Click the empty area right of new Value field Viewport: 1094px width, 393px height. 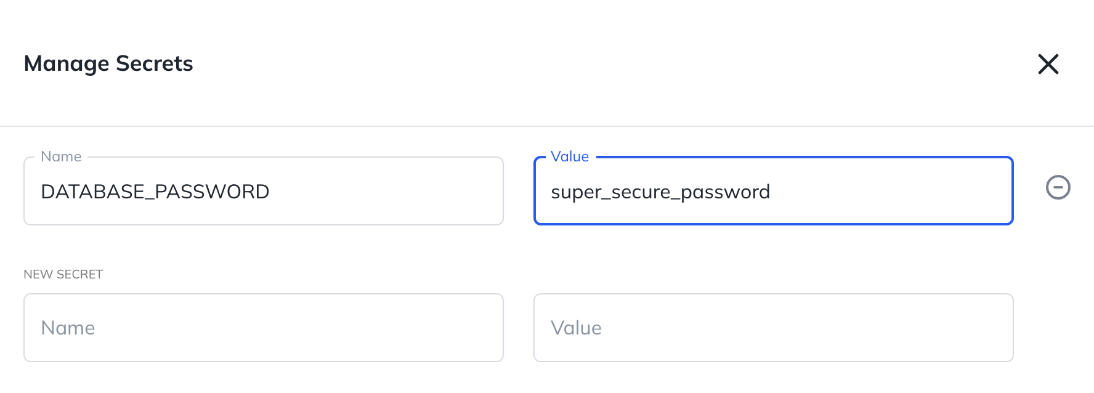point(1053,328)
